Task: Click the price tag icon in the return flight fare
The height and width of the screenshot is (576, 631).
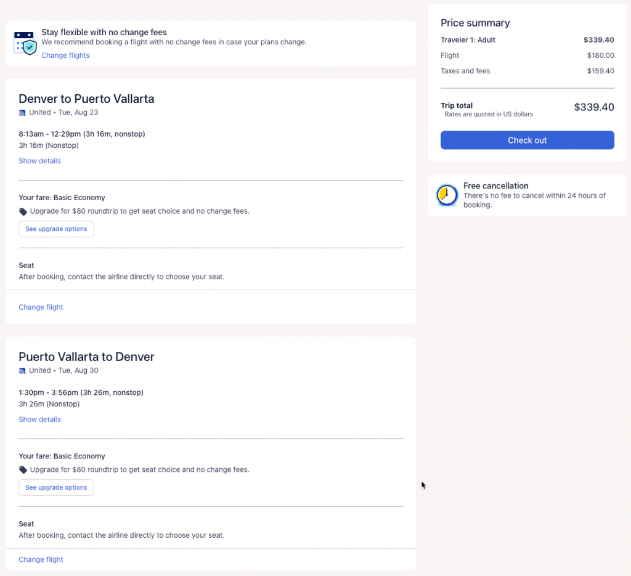Action: [23, 470]
